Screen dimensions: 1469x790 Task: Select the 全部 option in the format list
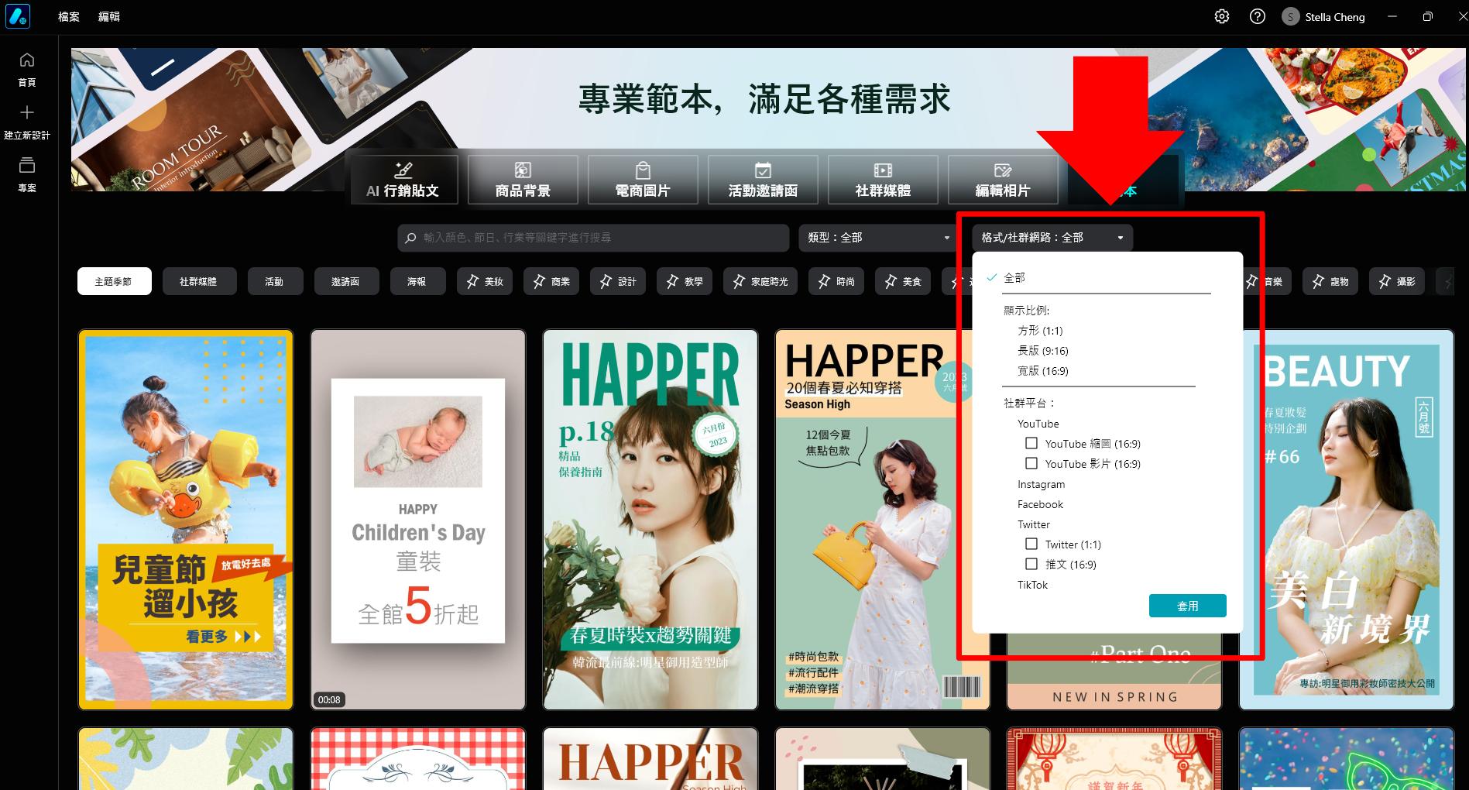(x=1014, y=277)
